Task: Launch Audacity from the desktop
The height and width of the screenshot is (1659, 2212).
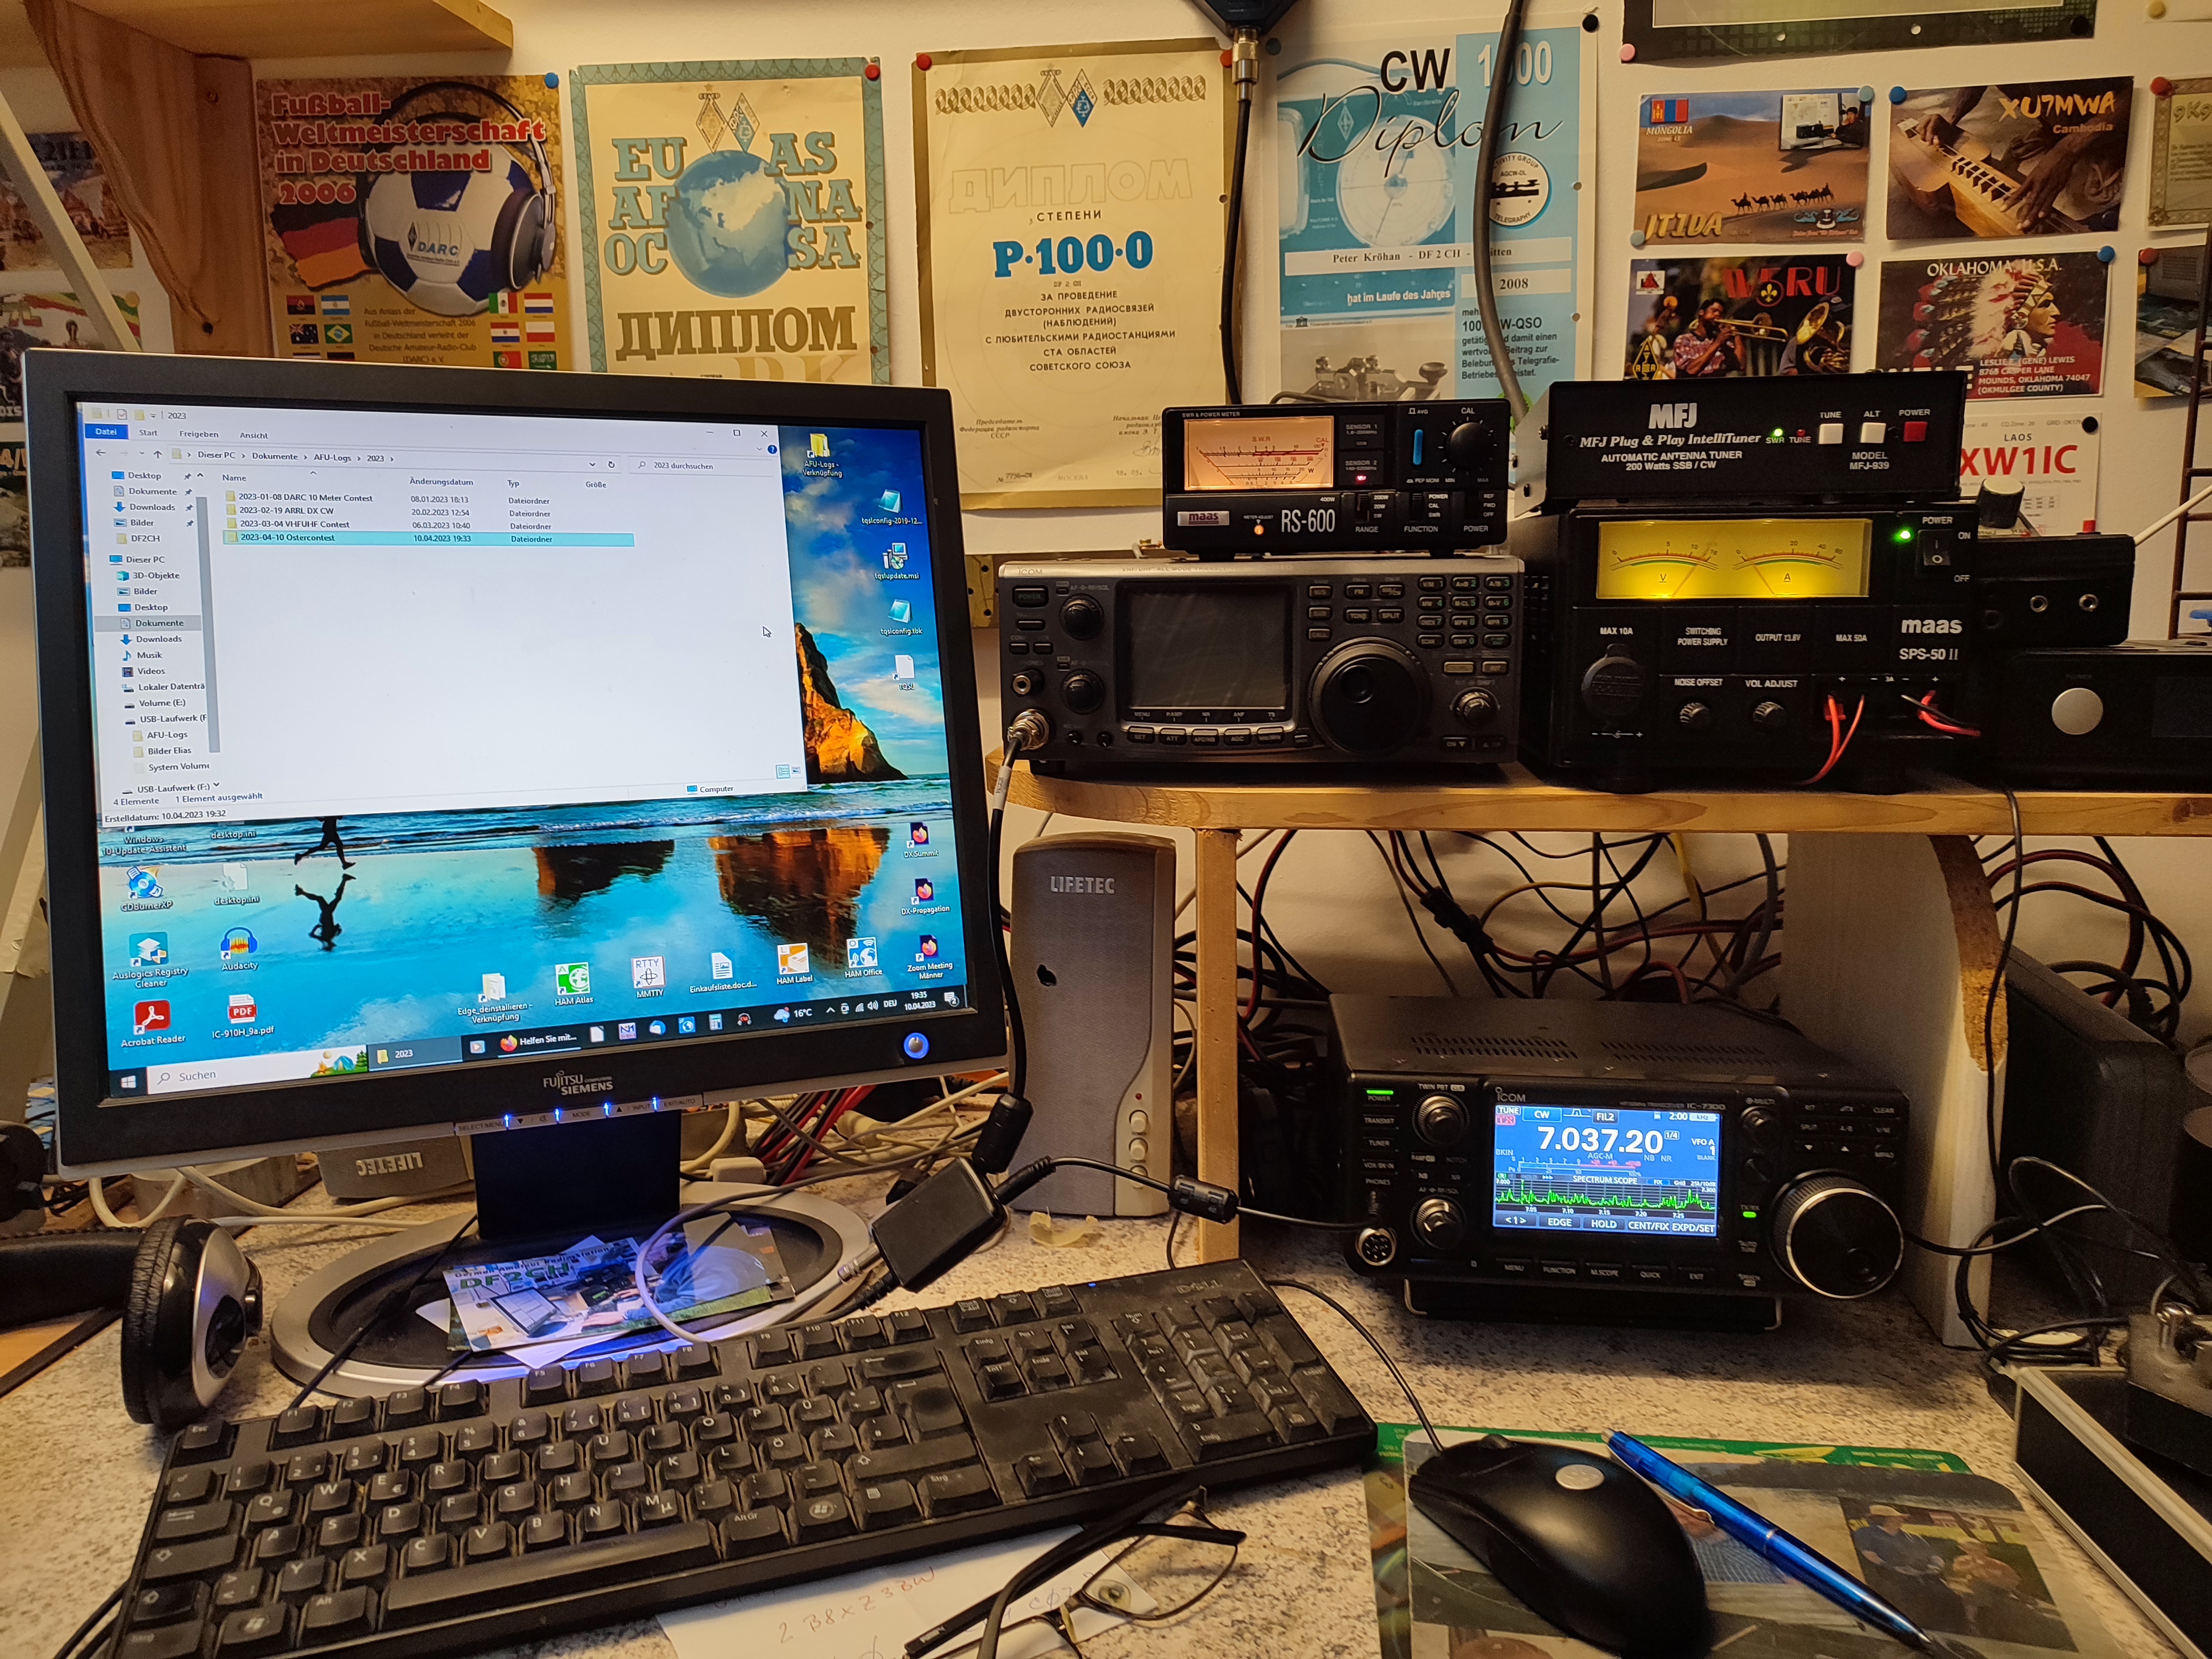Action: [x=239, y=948]
